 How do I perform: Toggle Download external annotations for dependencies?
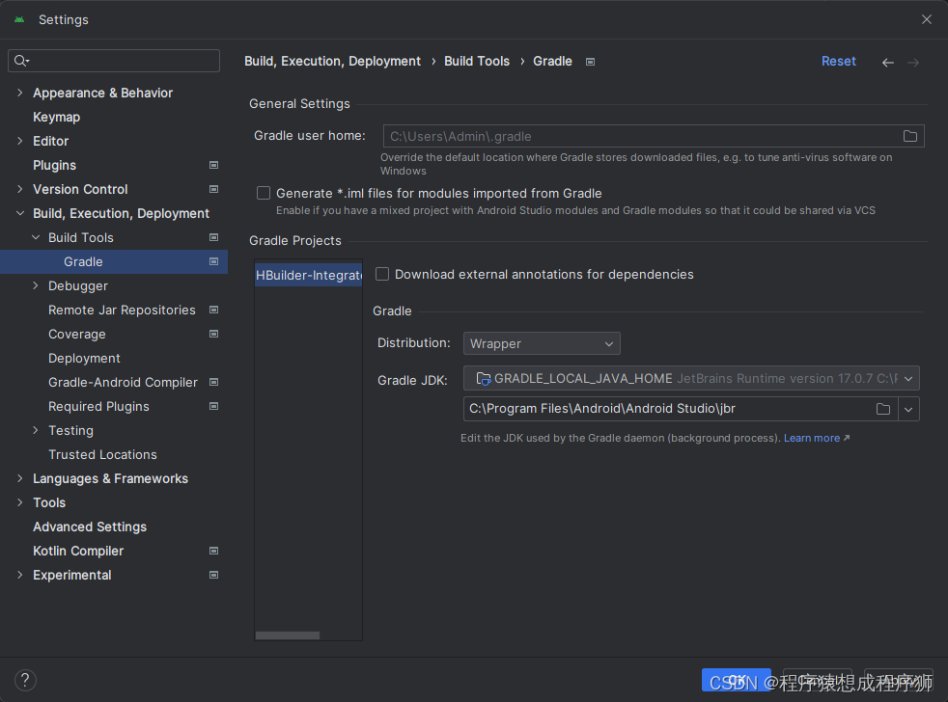pos(382,275)
